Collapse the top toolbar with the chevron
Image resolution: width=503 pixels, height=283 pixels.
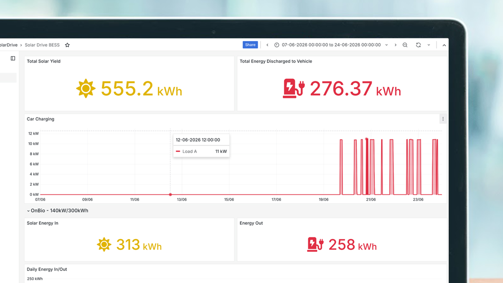(444, 45)
